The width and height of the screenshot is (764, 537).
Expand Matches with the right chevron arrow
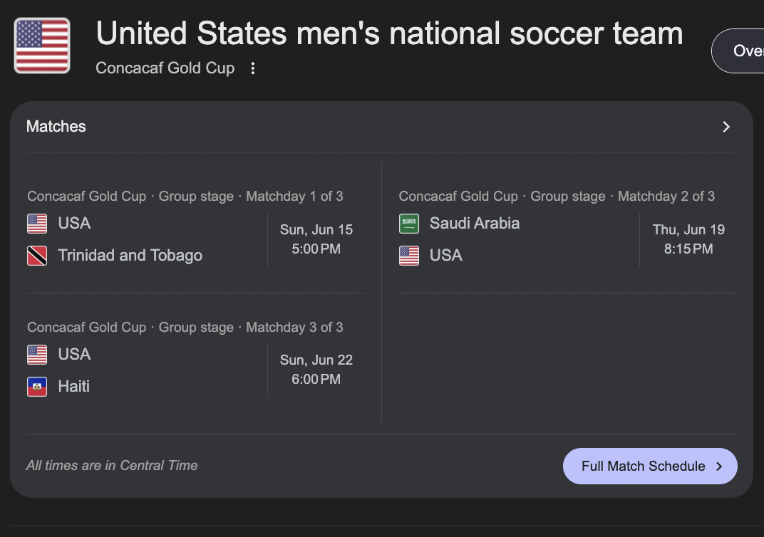coord(726,127)
